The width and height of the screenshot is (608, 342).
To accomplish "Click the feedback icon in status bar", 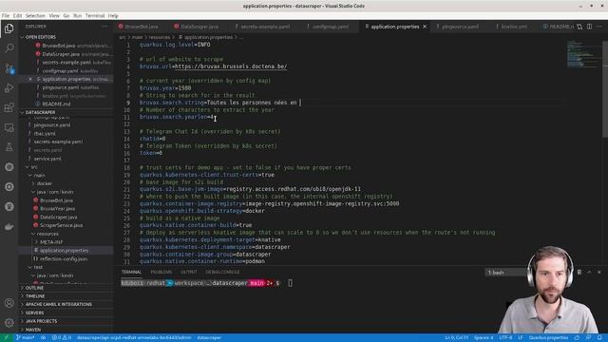I will (589, 338).
